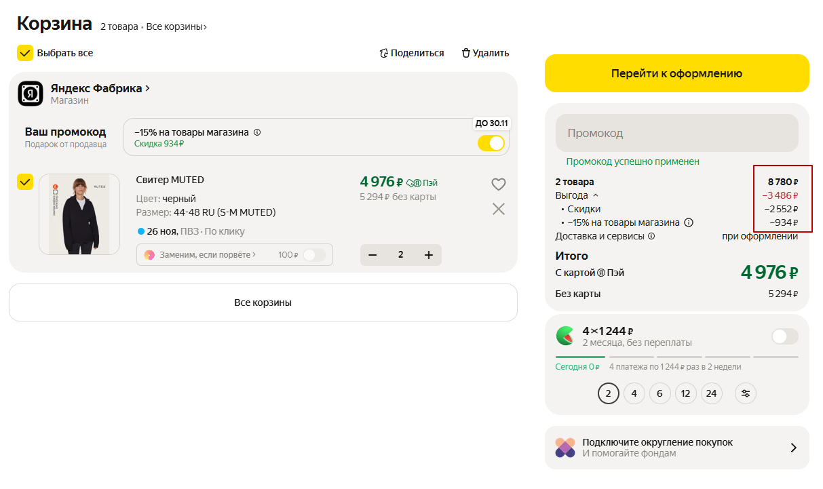Image resolution: width=823 pixels, height=489 pixels.
Task: Open the Все корзины dropdown in header
Action: 176,27
